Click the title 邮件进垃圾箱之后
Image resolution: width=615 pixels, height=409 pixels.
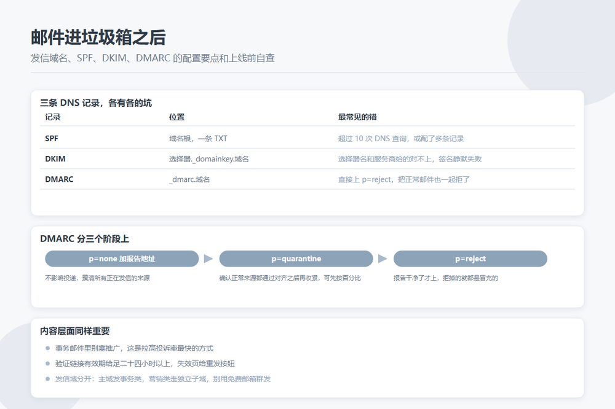98,37
